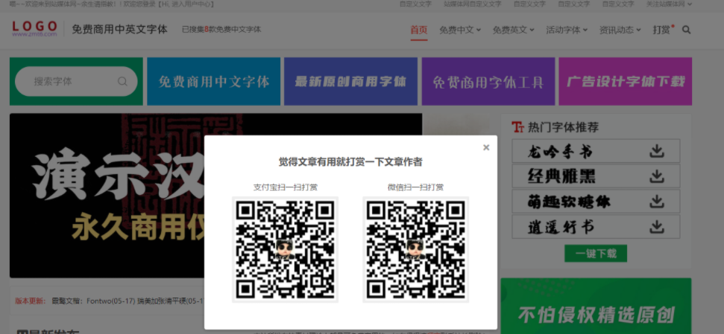Click the 演示汉 hero slider image
This screenshot has height=334, width=724.
click(x=107, y=196)
